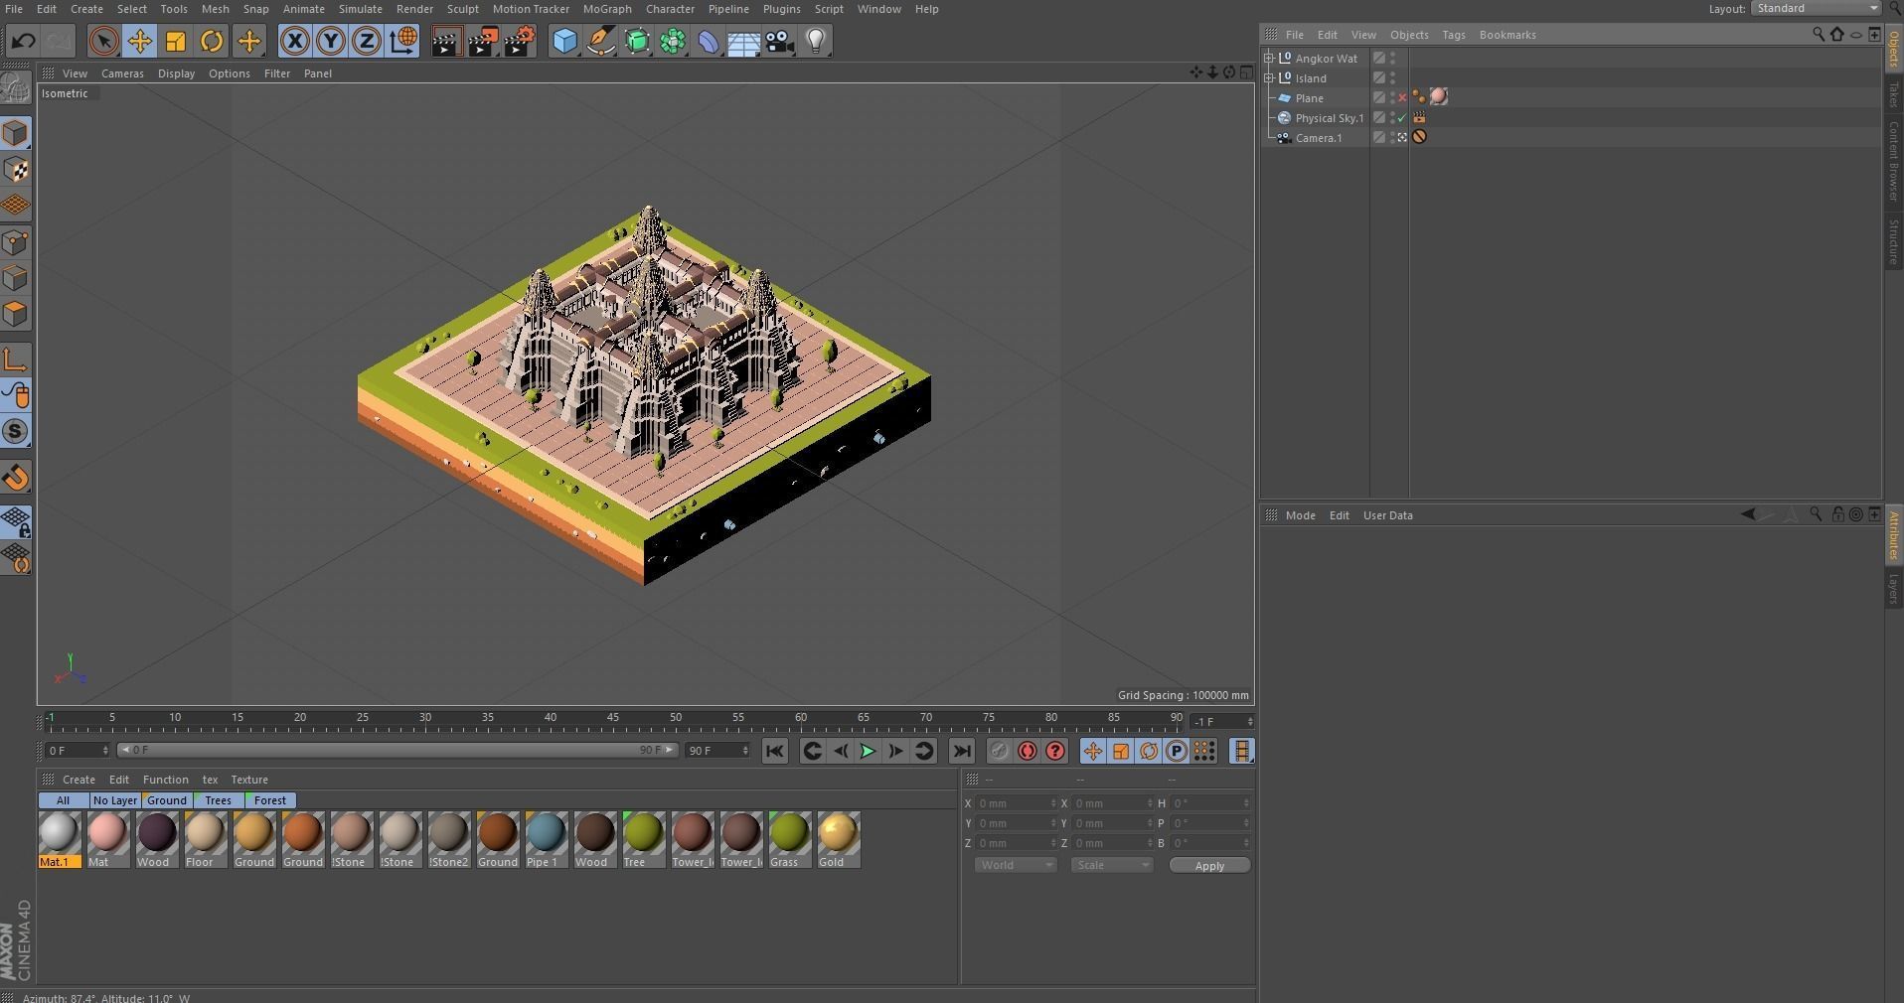This screenshot has width=1904, height=1003.
Task: Select the Move tool
Action: coord(139,41)
